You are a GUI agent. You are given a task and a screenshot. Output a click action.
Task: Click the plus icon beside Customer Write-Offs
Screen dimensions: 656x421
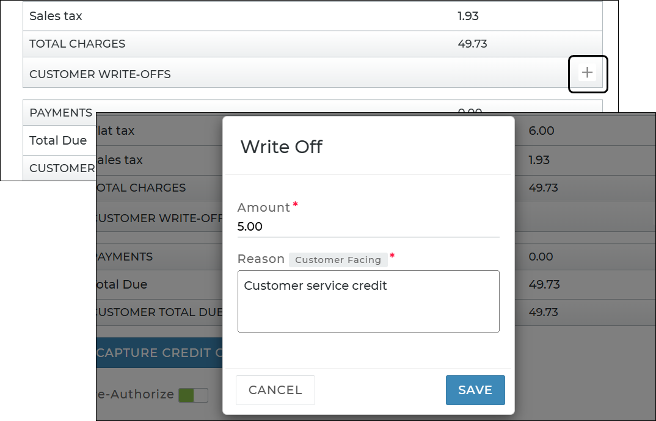point(587,73)
